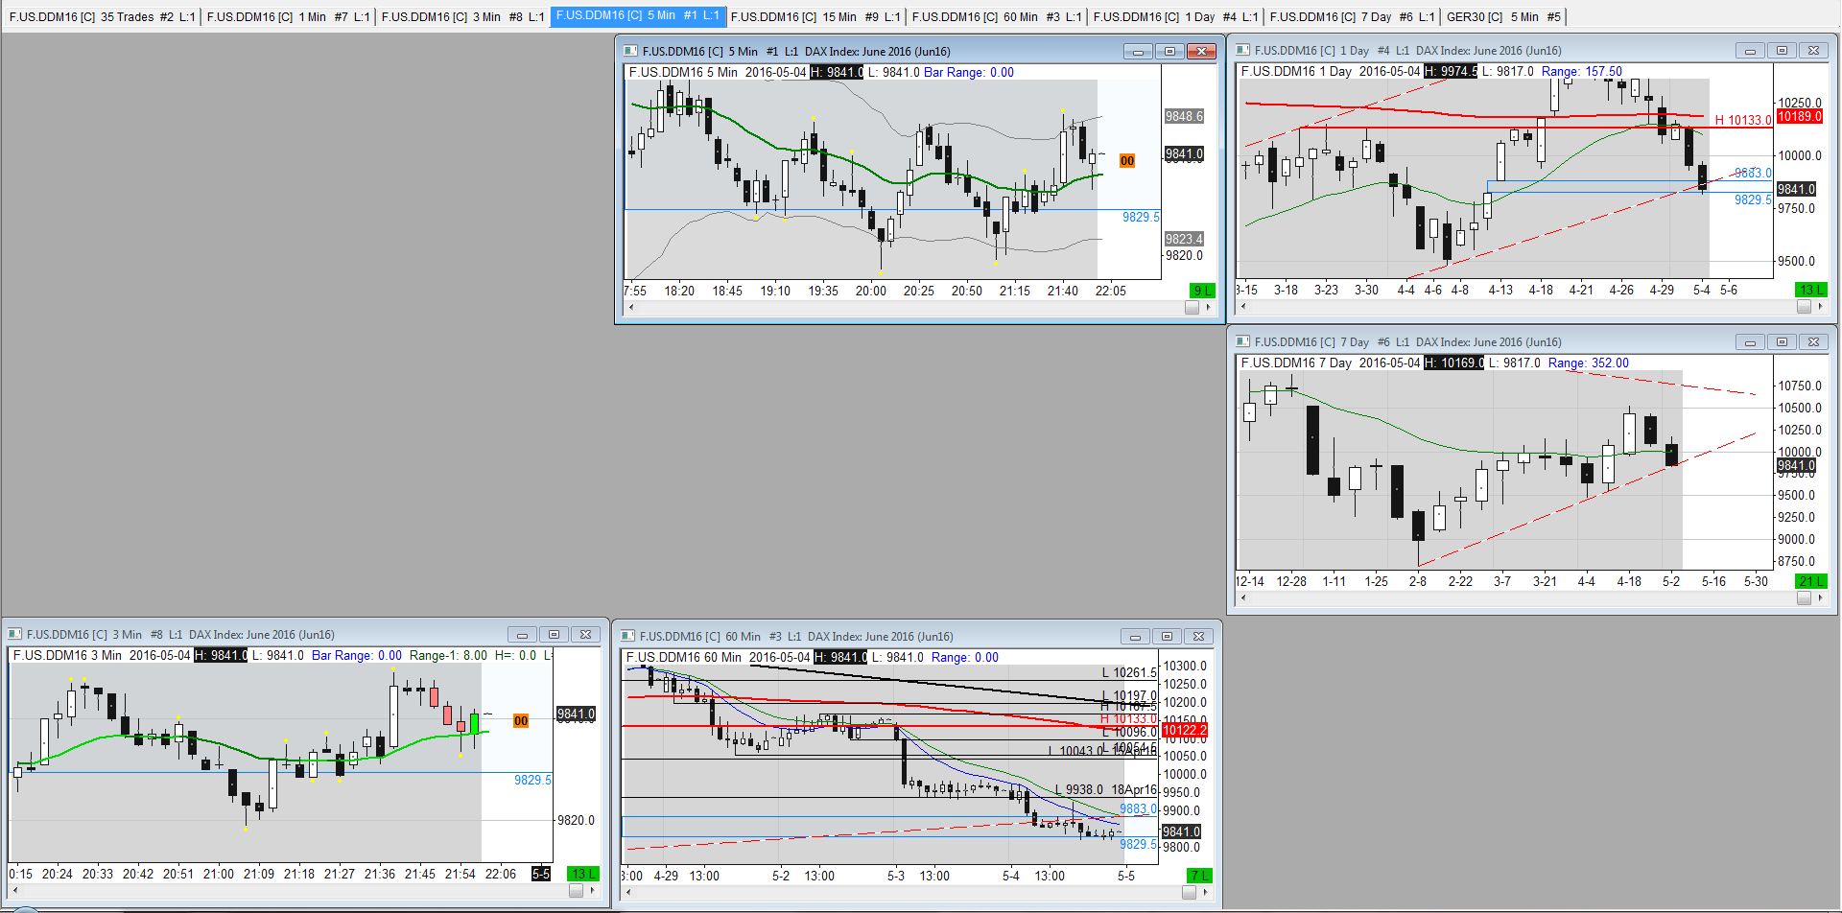Click the green "9 L" box in 5 Min chart
The width and height of the screenshot is (1842, 913).
click(1201, 291)
